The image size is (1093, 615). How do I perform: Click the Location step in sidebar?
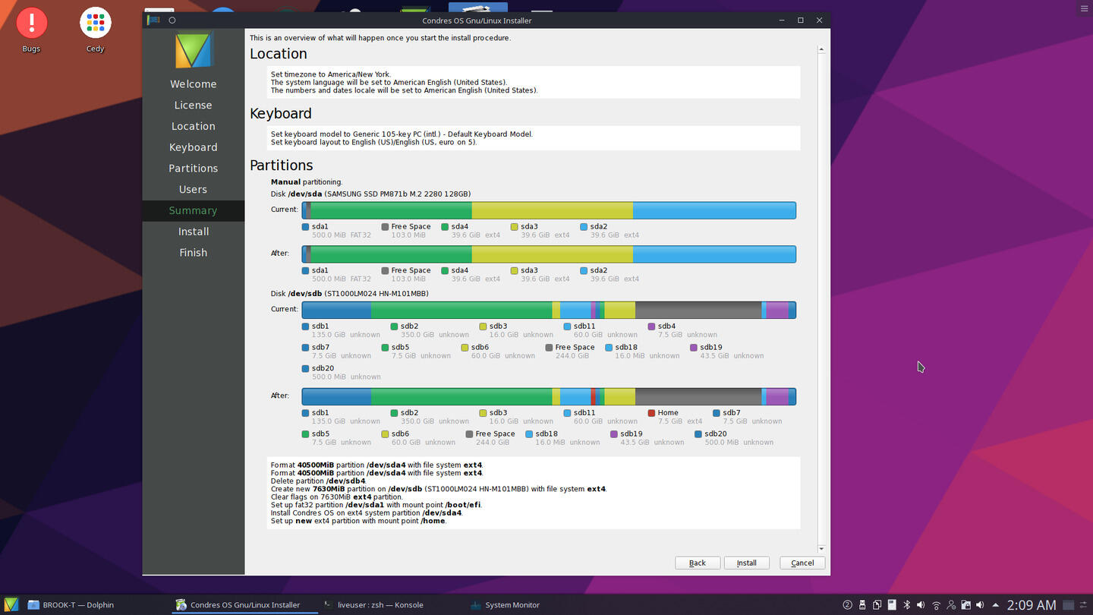pos(193,126)
